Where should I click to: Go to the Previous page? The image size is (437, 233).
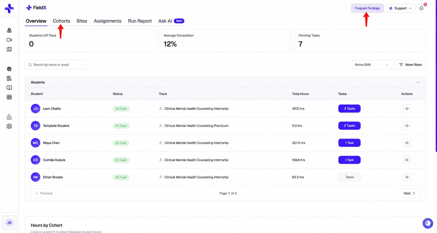point(44,193)
